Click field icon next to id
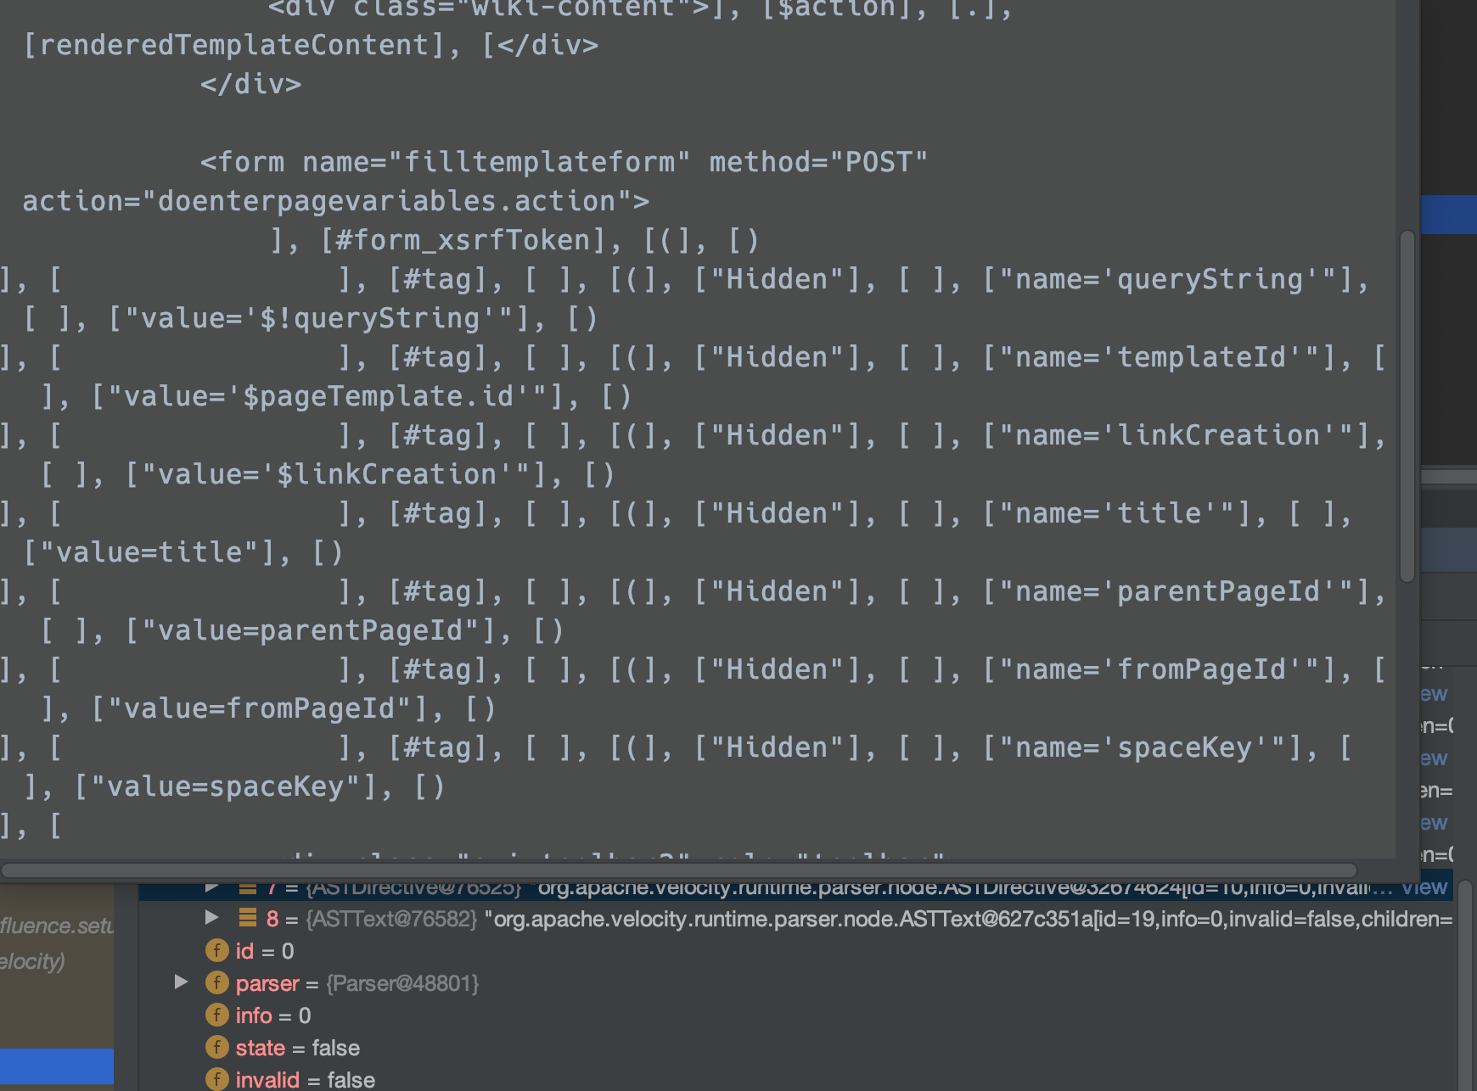The height and width of the screenshot is (1091, 1477). click(x=217, y=950)
